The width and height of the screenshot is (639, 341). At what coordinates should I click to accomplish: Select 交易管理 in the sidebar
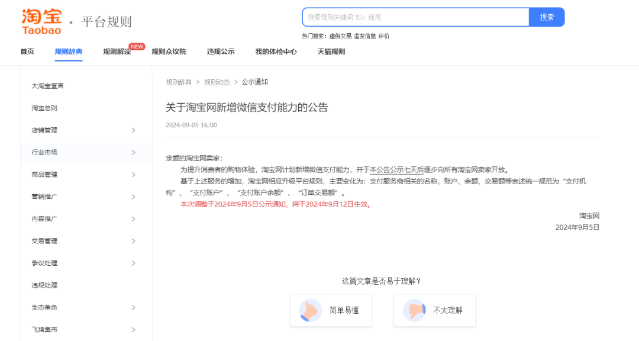coord(44,241)
